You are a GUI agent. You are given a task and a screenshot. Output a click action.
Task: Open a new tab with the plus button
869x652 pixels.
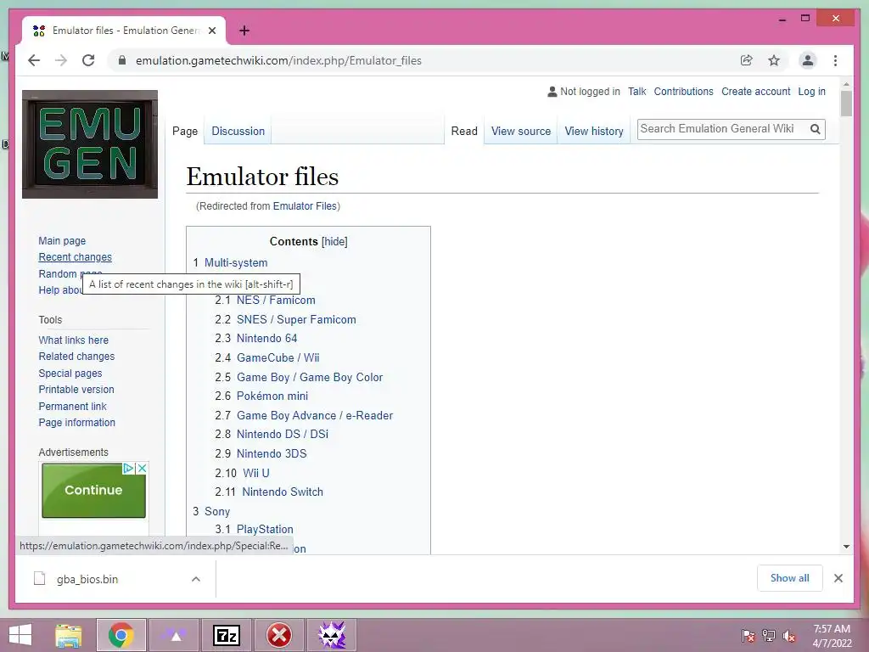pyautogui.click(x=244, y=31)
